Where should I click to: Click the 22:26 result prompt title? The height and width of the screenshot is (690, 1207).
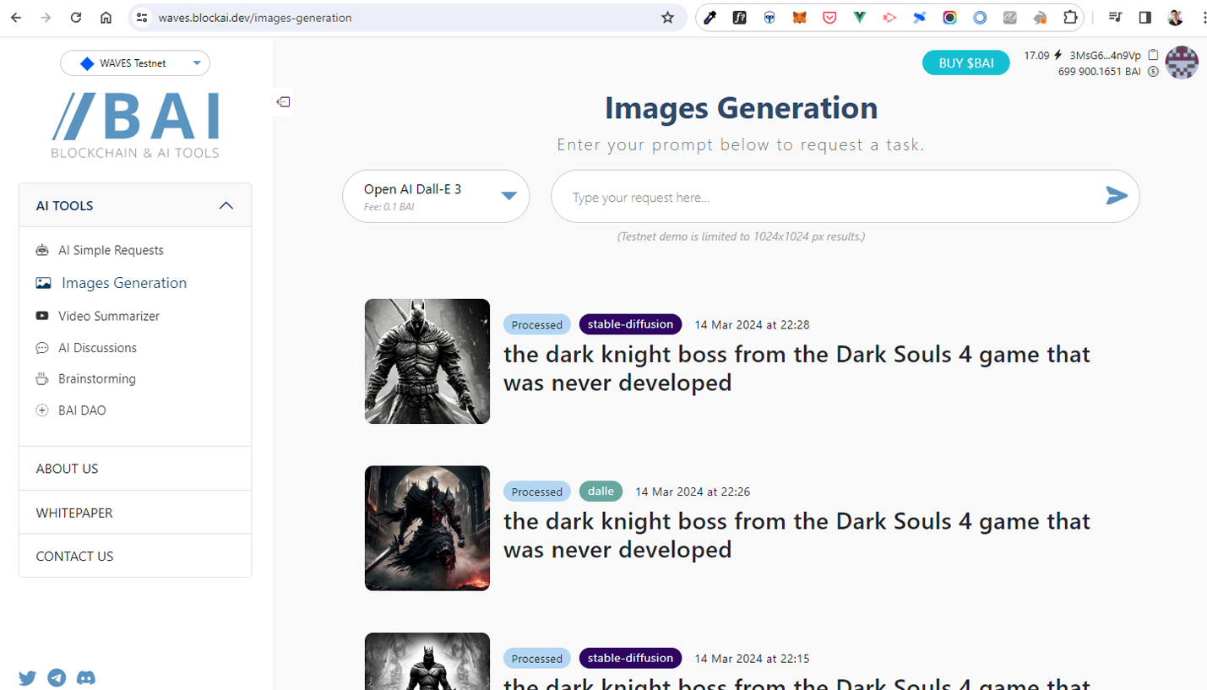tap(797, 535)
